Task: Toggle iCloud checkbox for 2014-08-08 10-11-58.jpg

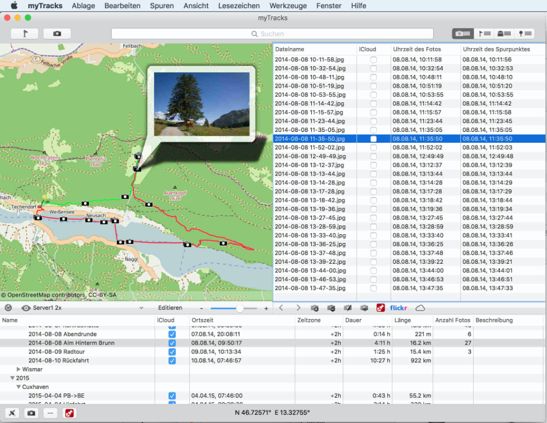Action: (x=374, y=60)
